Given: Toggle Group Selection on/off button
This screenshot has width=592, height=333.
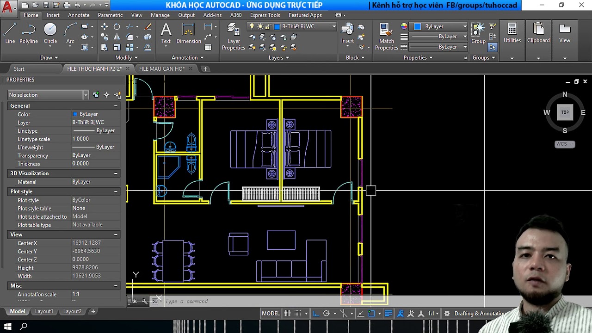Looking at the screenshot, I should 493,47.
